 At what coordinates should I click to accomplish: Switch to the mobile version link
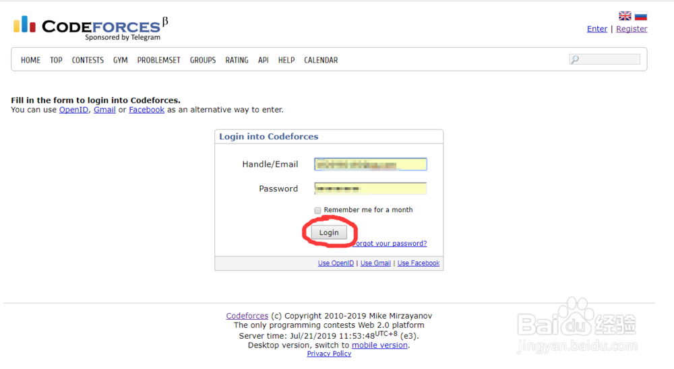(379, 345)
